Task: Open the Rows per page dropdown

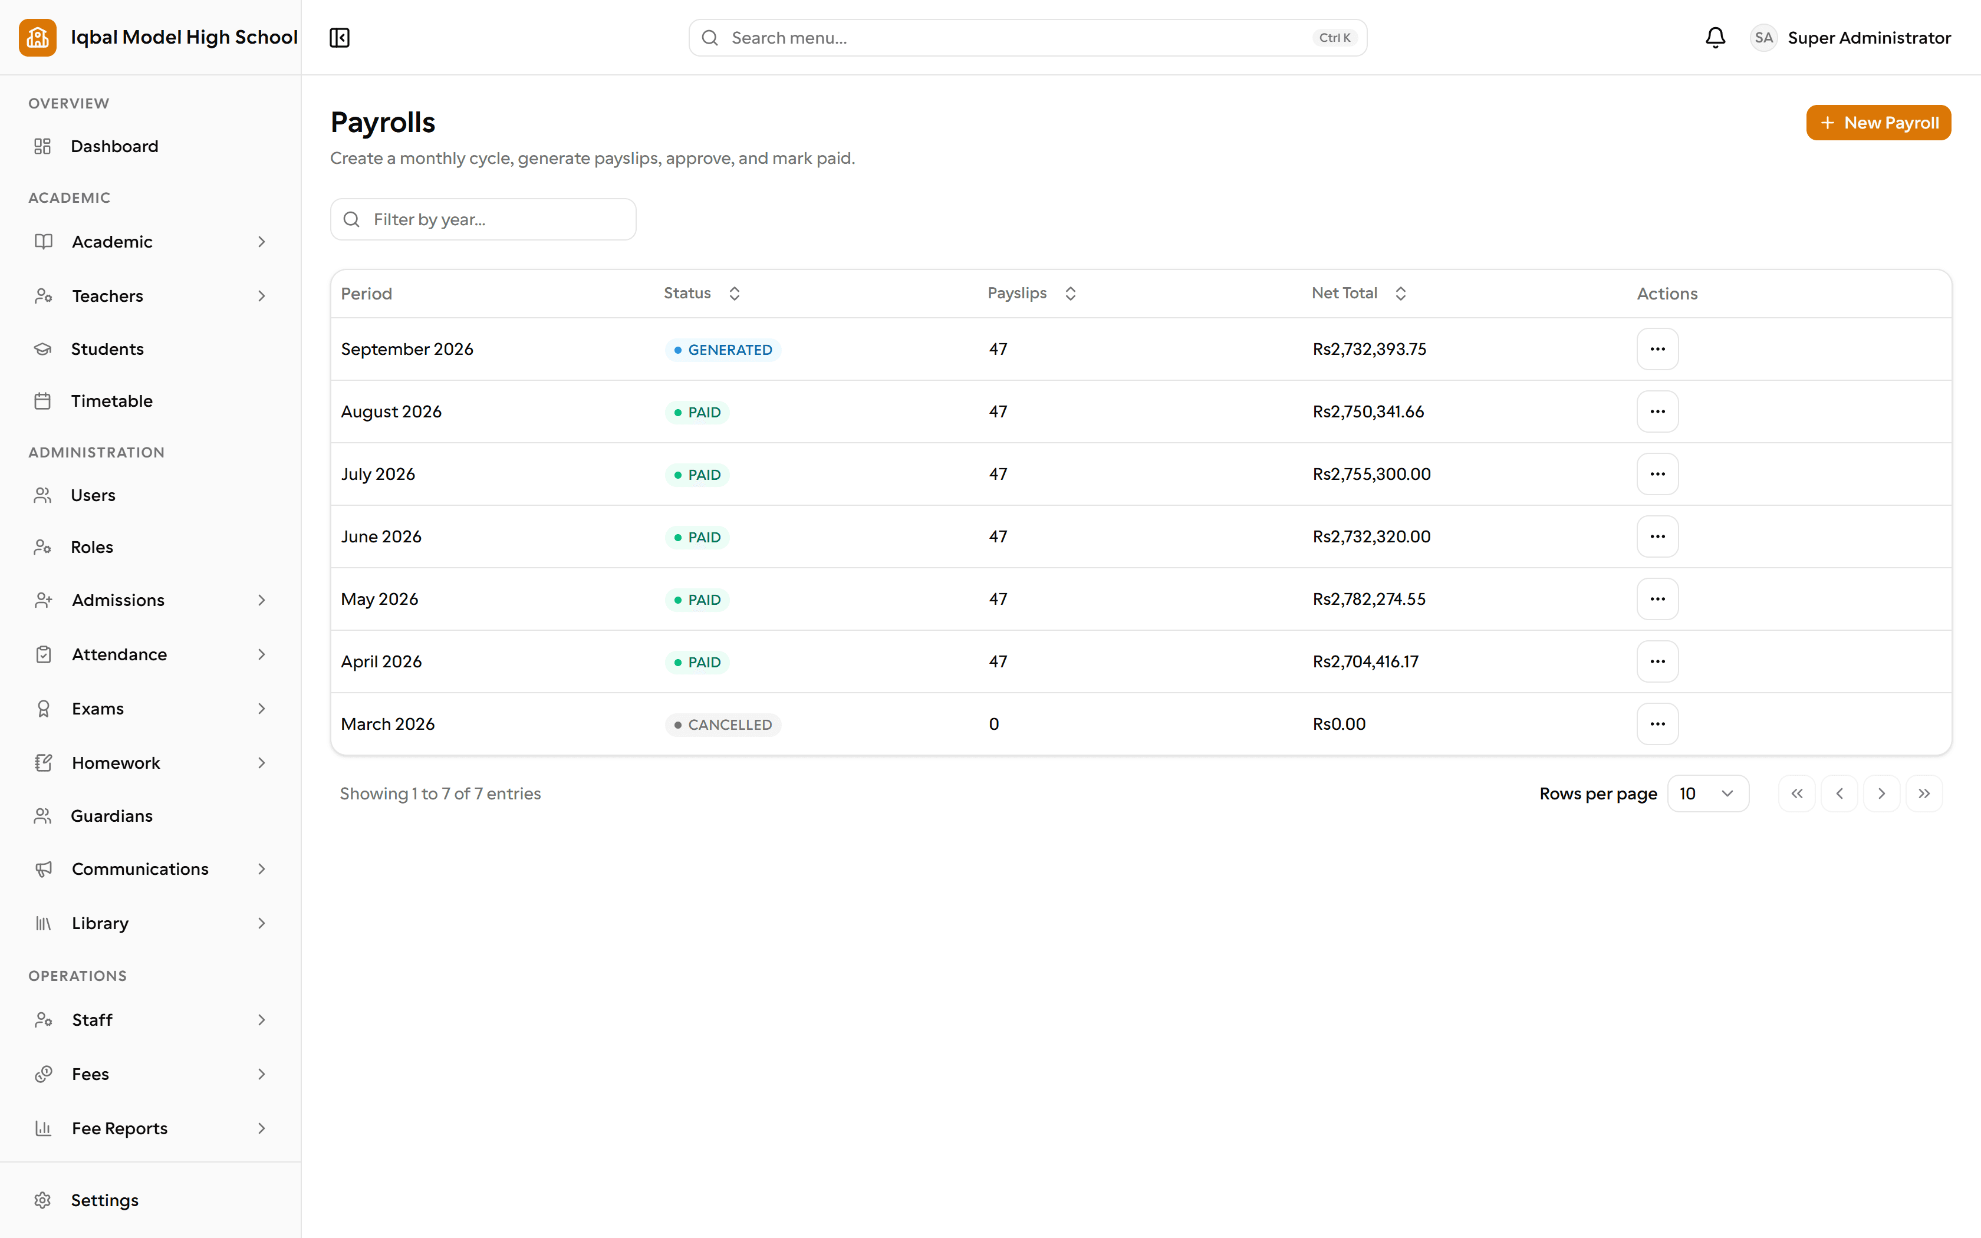Action: pos(1707,793)
